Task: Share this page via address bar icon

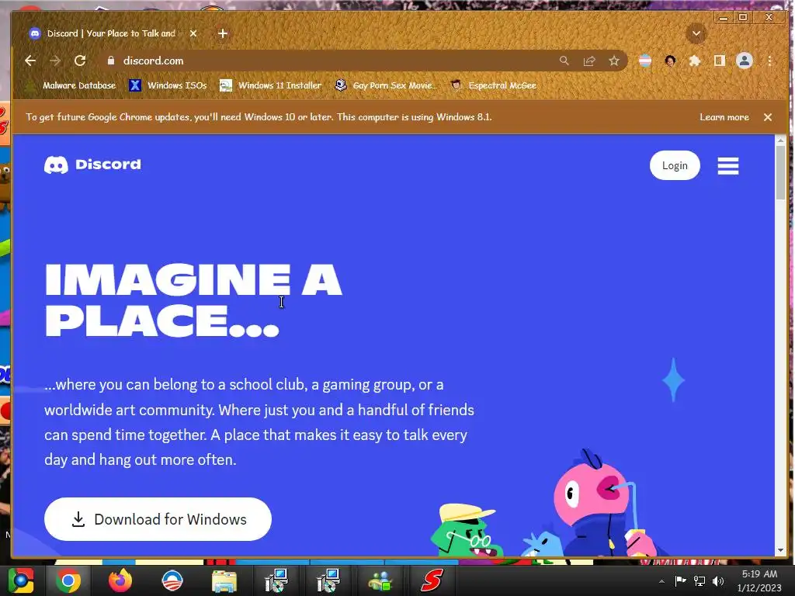Action: click(589, 61)
